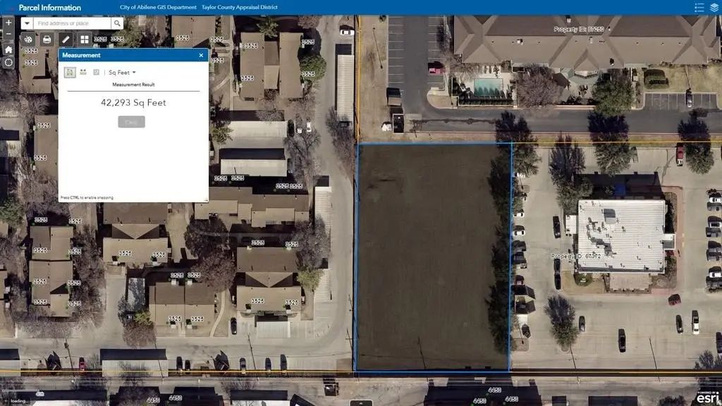Toggle the Measurement ruler tool
Screen dimensions: 722x406
pos(66,39)
